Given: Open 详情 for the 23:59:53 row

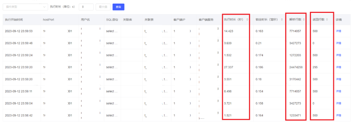Looking at the screenshot, I should coord(338,31).
